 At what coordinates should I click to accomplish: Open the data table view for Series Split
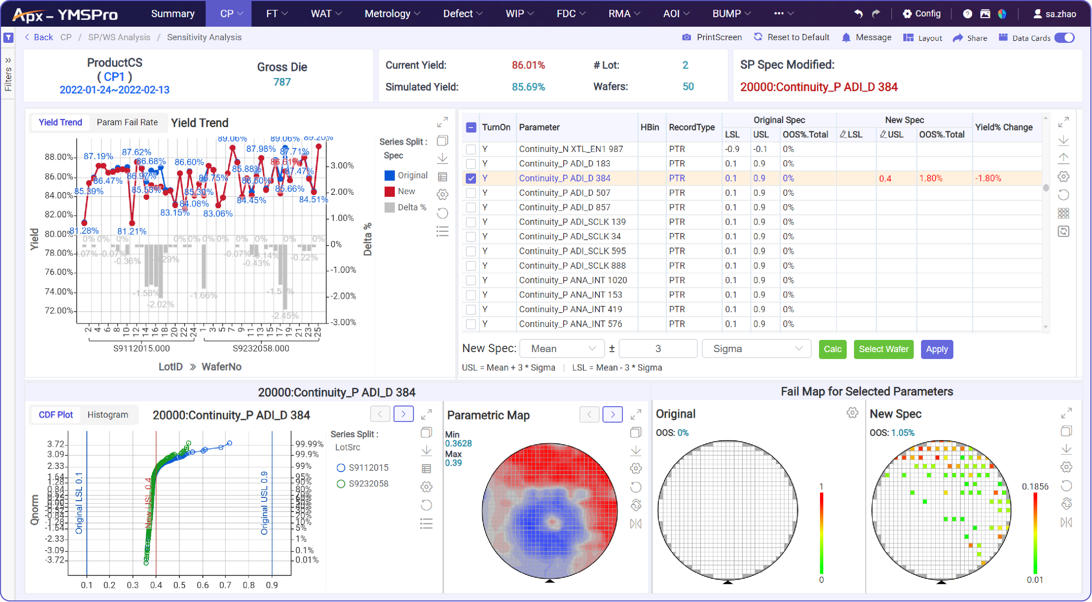pyautogui.click(x=442, y=176)
